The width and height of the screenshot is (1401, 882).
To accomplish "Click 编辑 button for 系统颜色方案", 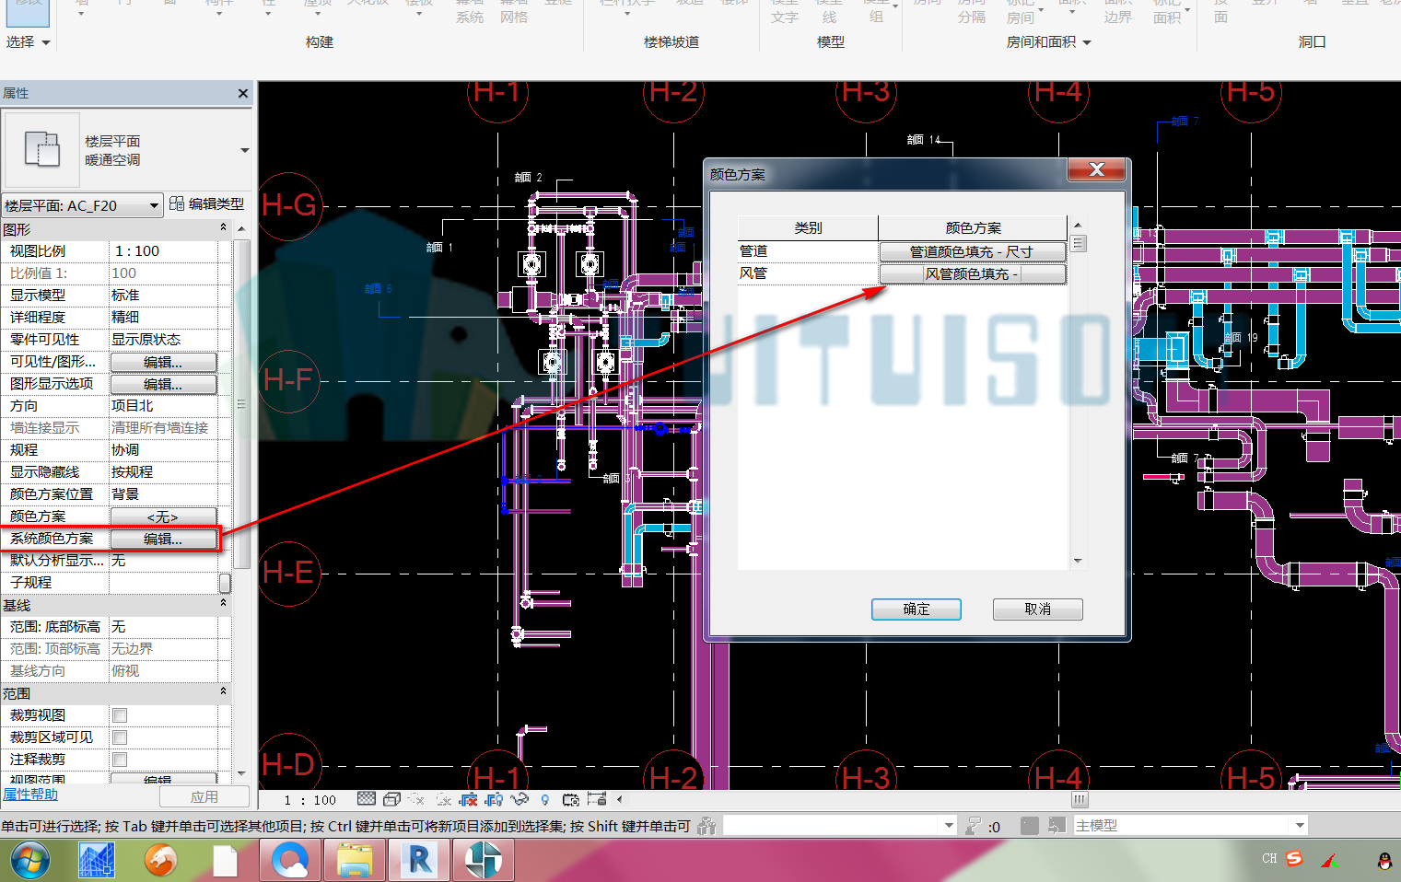I will 163,539.
